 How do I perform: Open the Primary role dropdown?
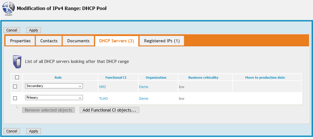(x=54, y=98)
